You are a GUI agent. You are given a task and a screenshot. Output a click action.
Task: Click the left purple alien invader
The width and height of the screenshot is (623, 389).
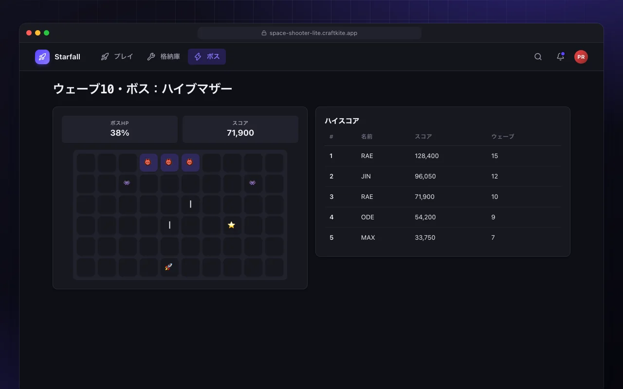[x=128, y=183]
